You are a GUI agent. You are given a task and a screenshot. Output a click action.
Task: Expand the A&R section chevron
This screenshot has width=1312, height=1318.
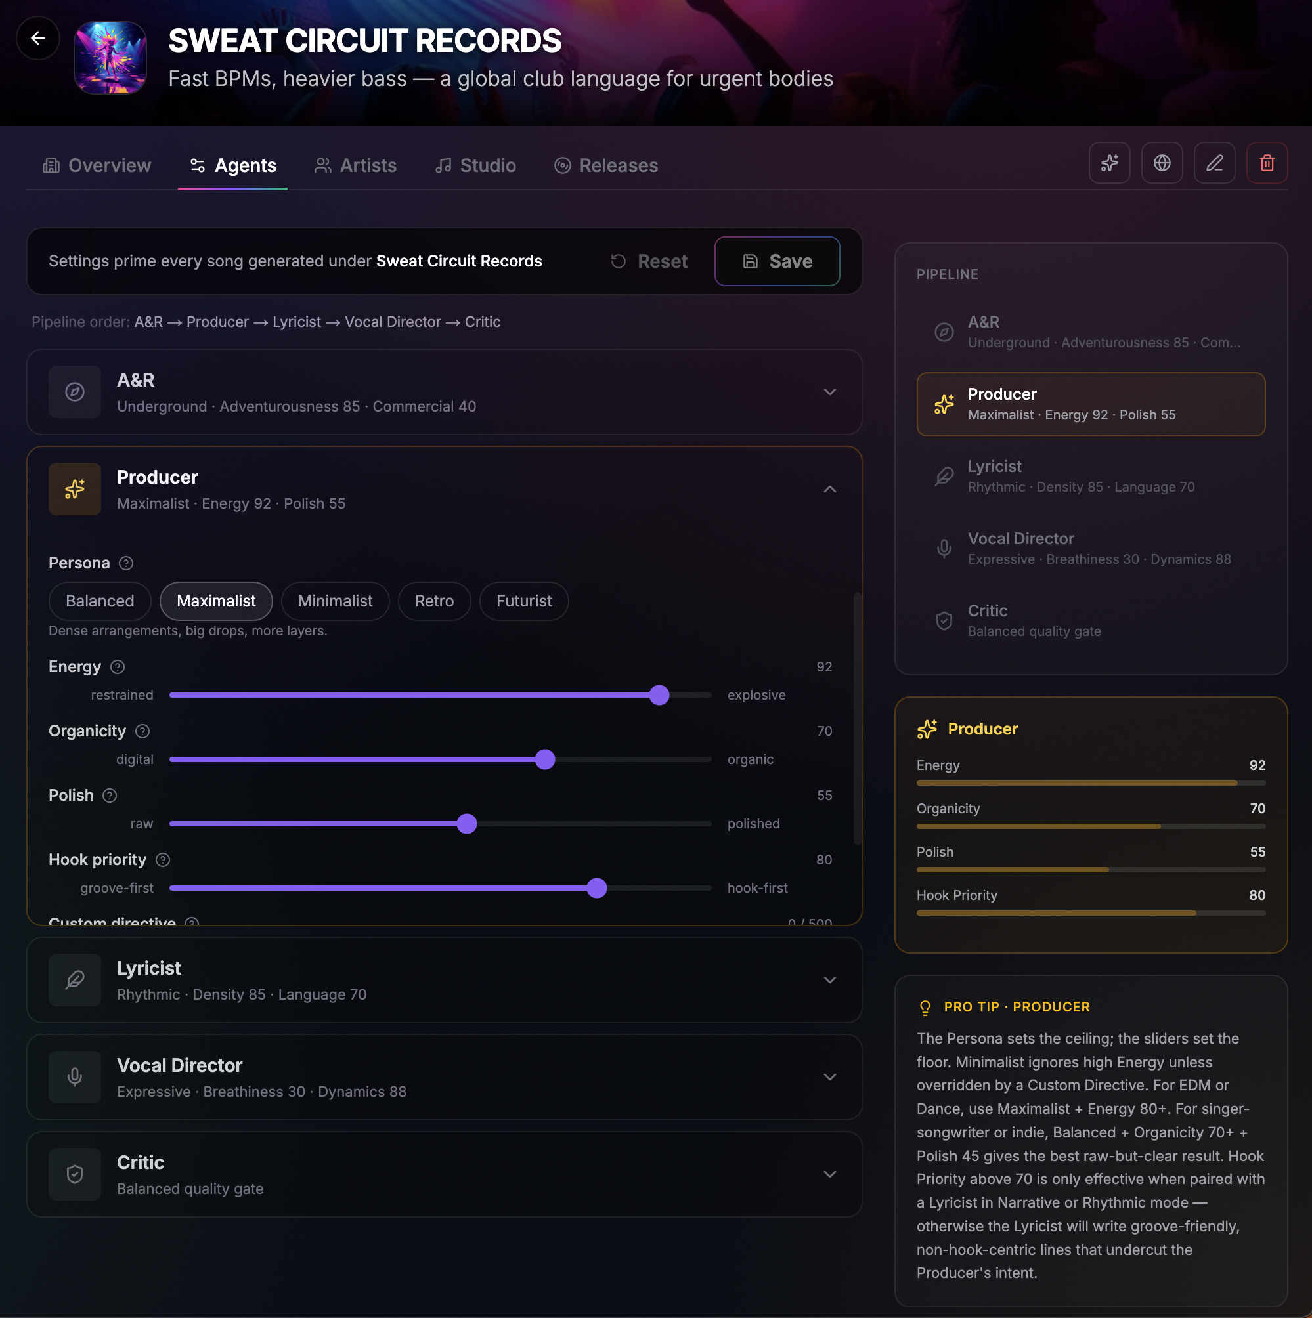click(830, 392)
